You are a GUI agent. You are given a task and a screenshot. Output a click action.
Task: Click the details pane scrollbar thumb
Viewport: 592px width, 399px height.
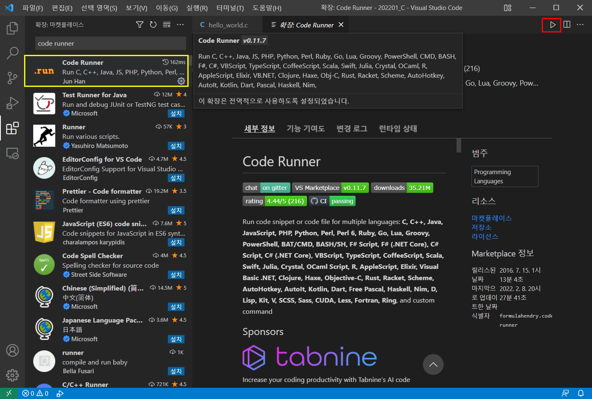459,145
